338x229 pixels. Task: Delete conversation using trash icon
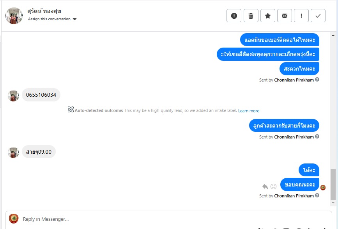[251, 16]
